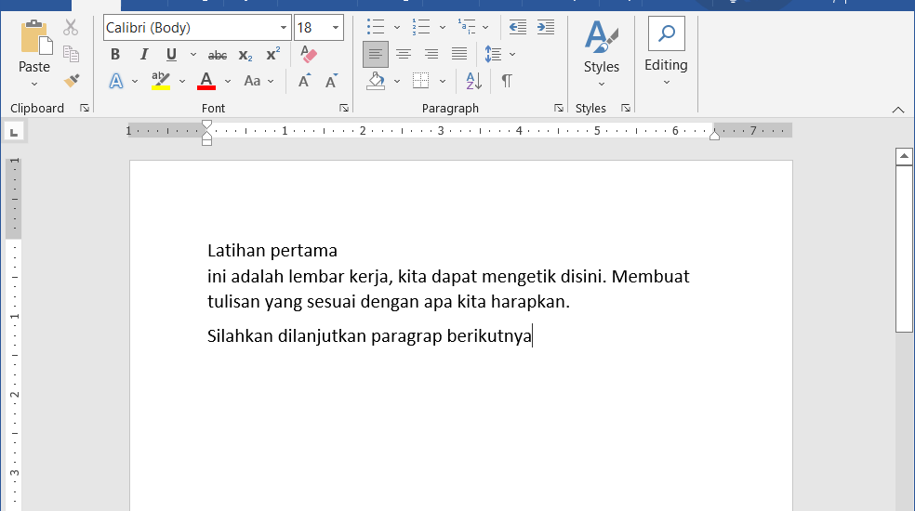Open Change Case Aa menu

click(x=259, y=81)
